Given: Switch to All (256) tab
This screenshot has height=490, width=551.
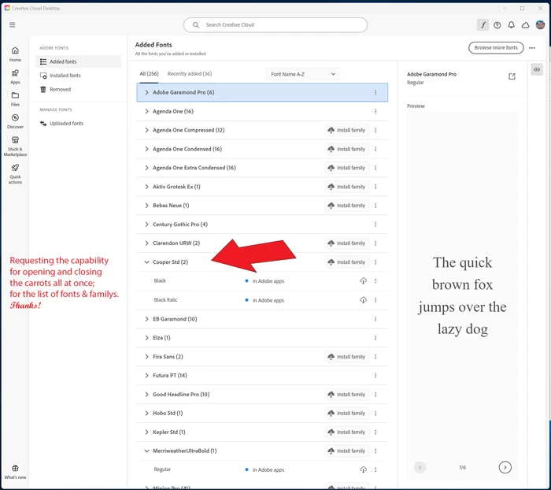Looking at the screenshot, I should 149,74.
